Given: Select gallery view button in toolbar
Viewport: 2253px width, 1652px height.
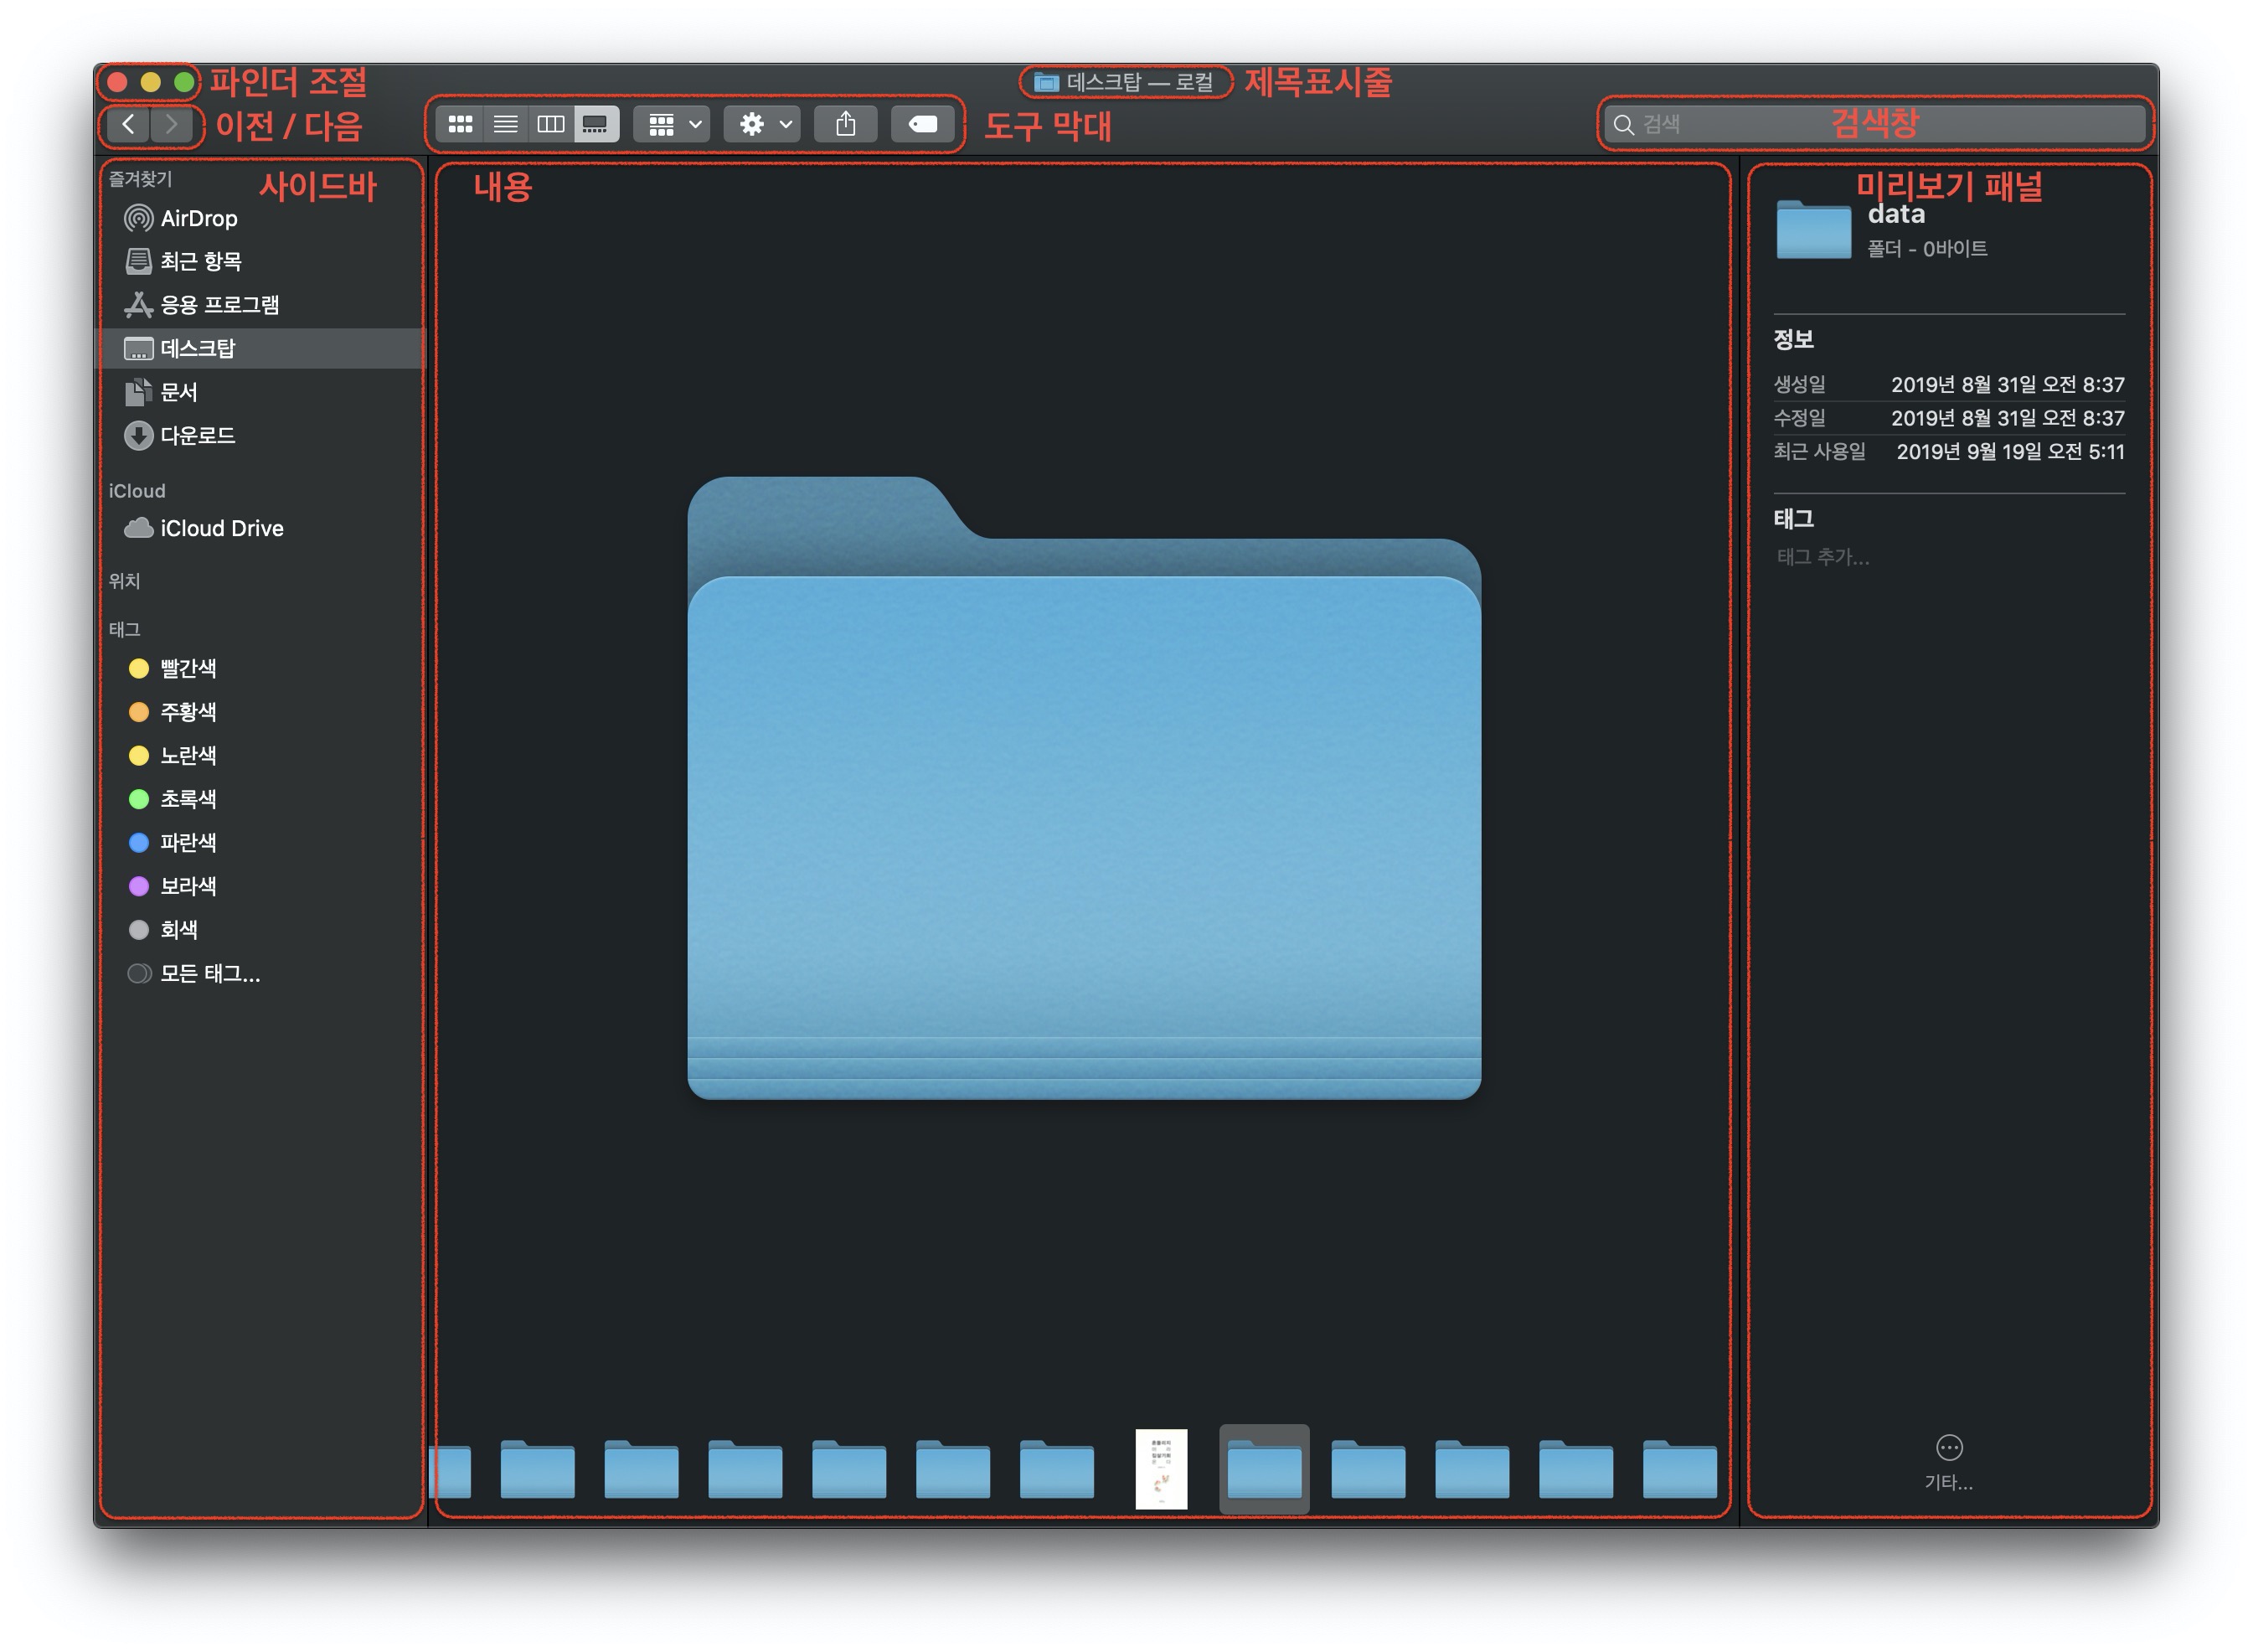Looking at the screenshot, I should 595,124.
